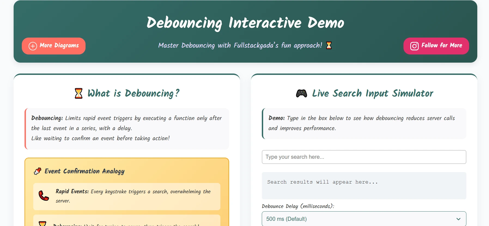Click the 'What is Debouncing?' heading
Image resolution: width=489 pixels, height=226 pixels.
point(133,93)
